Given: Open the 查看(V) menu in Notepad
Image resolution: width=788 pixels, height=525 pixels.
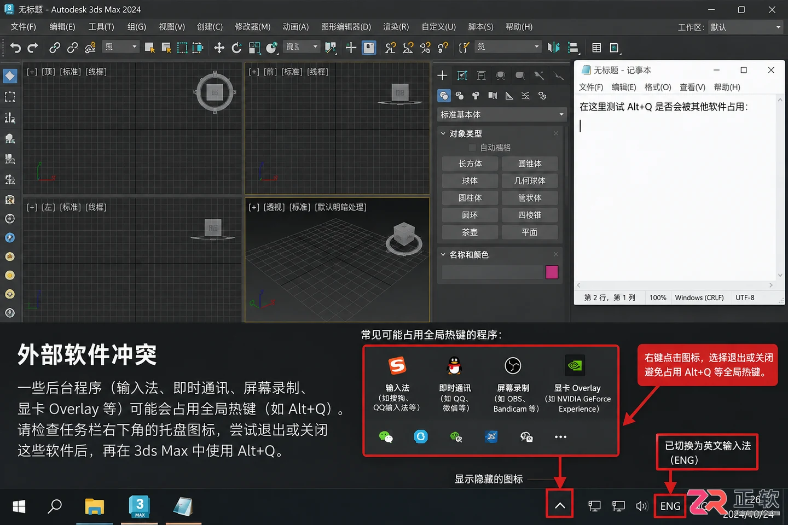Looking at the screenshot, I should point(692,87).
